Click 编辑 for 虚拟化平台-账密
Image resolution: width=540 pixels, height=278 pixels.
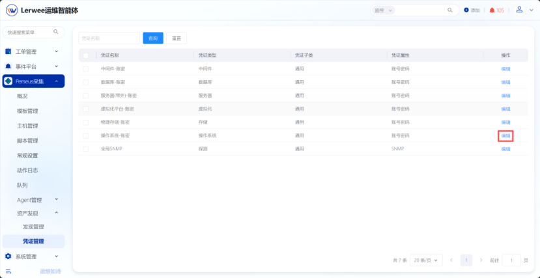click(505, 109)
